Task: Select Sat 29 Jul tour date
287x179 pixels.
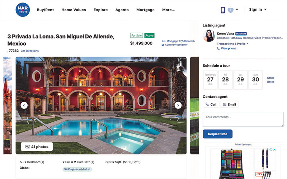Action: click(x=240, y=79)
